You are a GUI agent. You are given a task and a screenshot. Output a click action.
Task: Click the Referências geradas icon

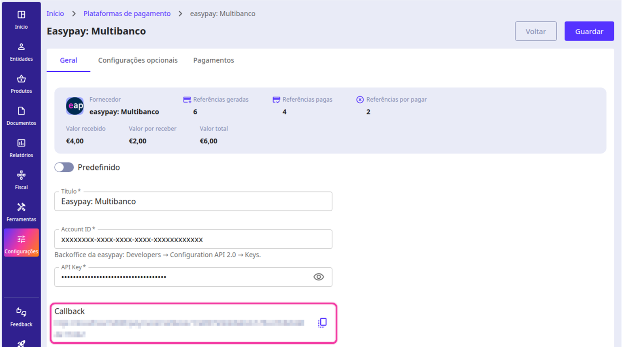[187, 100]
